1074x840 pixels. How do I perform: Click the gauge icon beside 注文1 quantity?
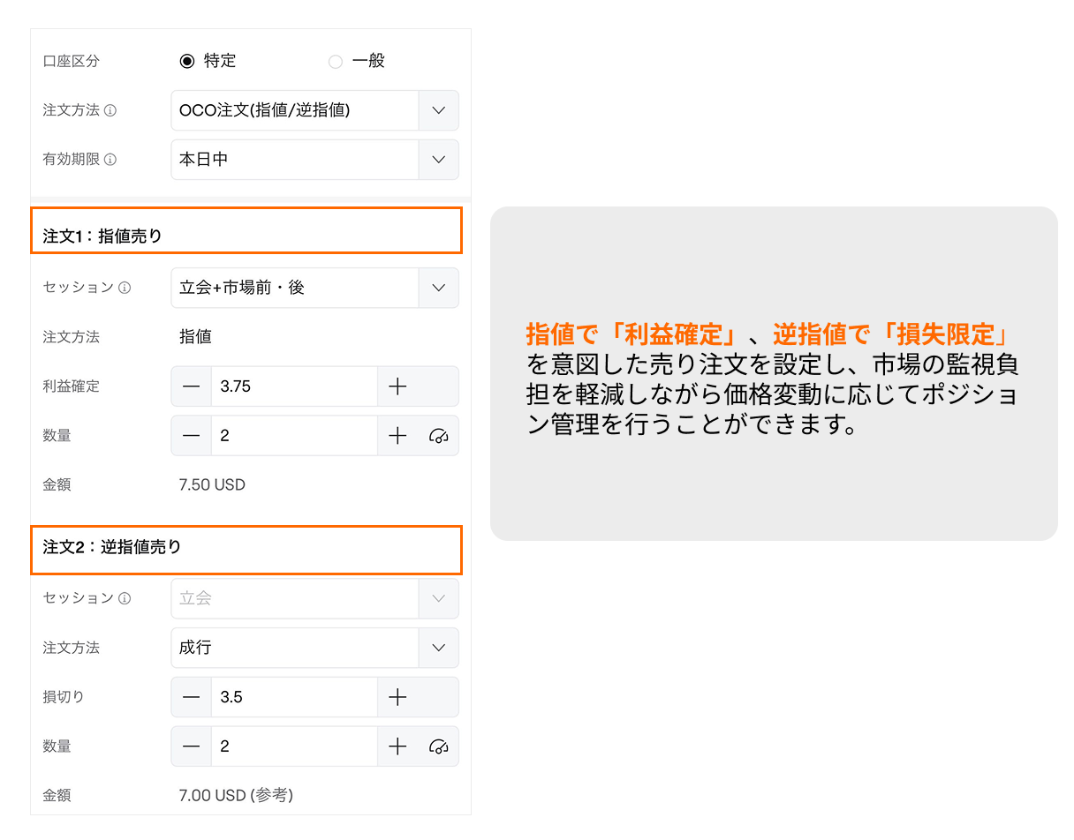439,435
